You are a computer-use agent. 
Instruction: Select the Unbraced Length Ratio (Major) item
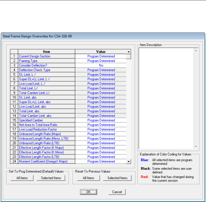(x=46, y=134)
